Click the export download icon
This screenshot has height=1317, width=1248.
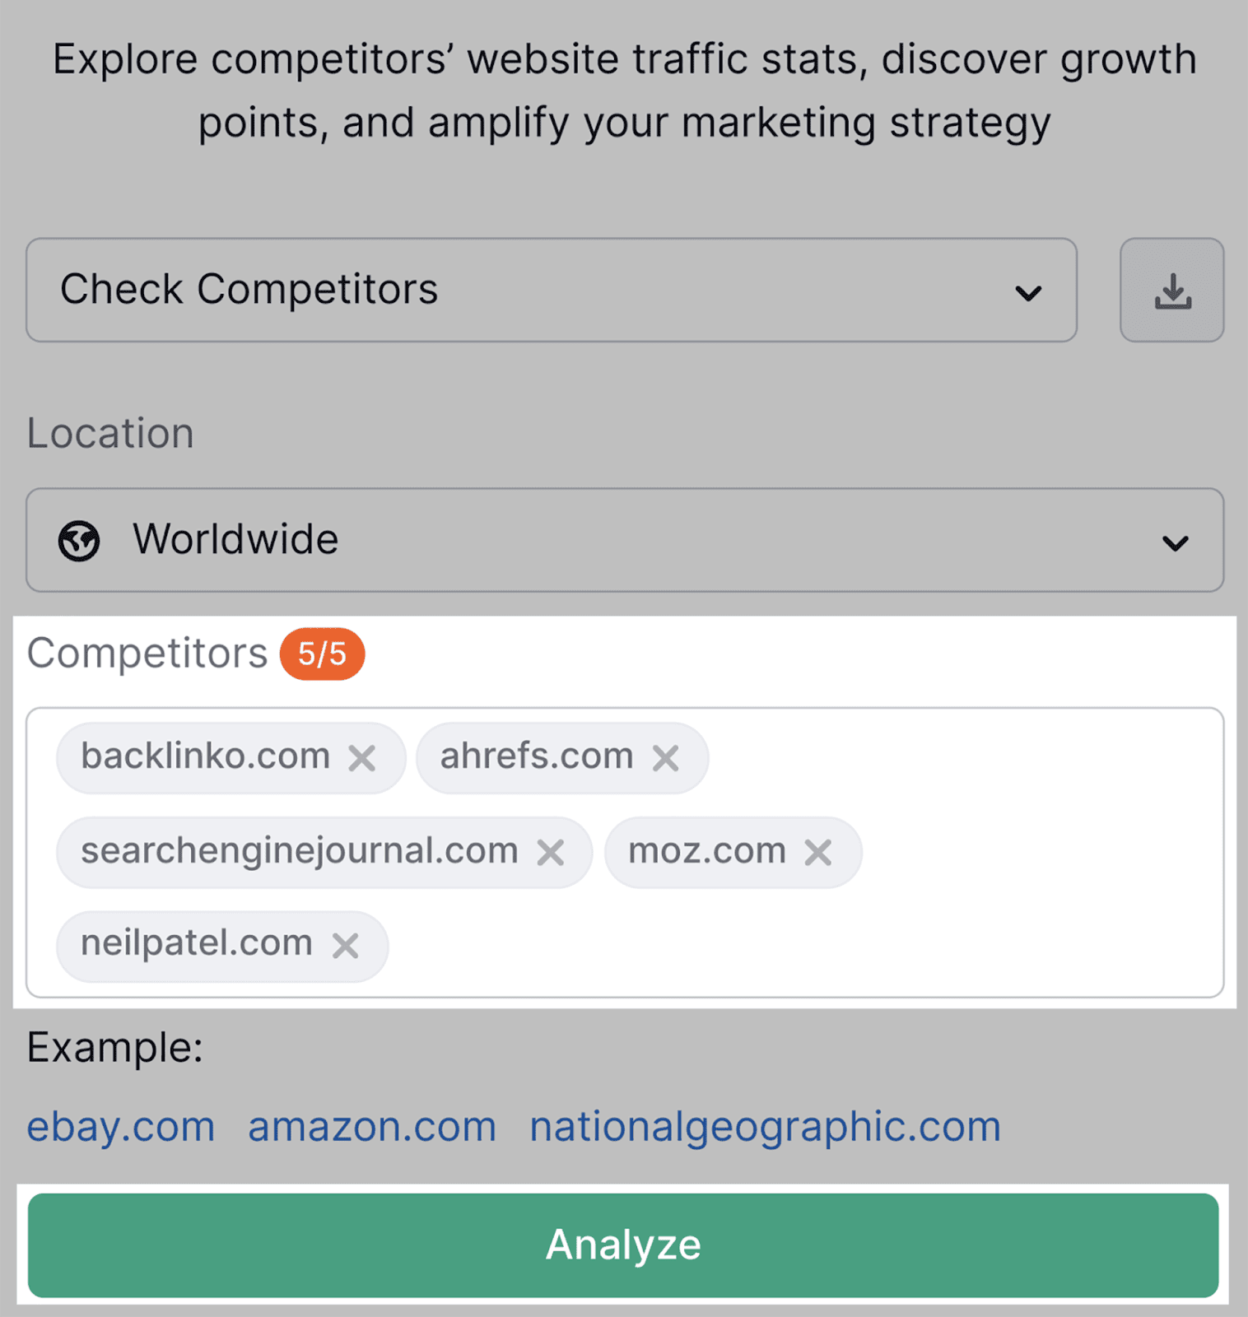[1172, 290]
